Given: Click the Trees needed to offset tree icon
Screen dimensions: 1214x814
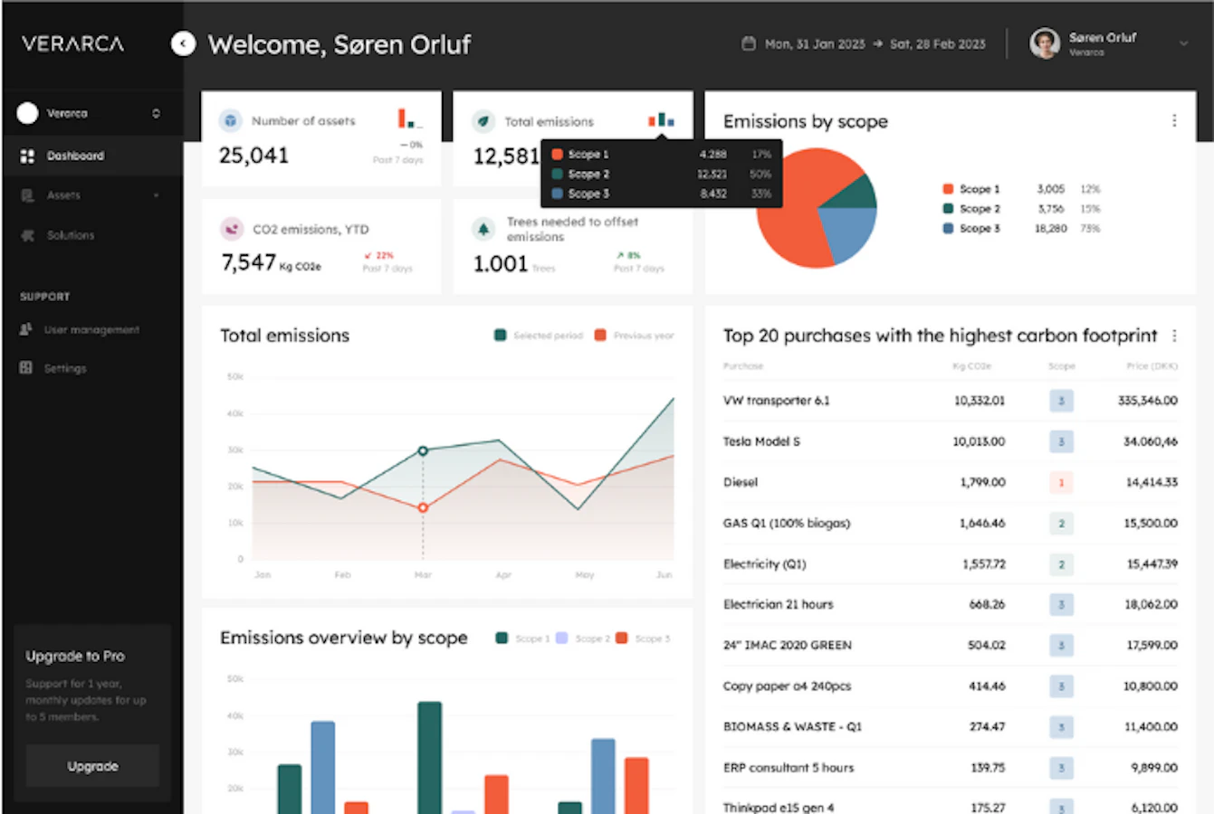Looking at the screenshot, I should (483, 229).
